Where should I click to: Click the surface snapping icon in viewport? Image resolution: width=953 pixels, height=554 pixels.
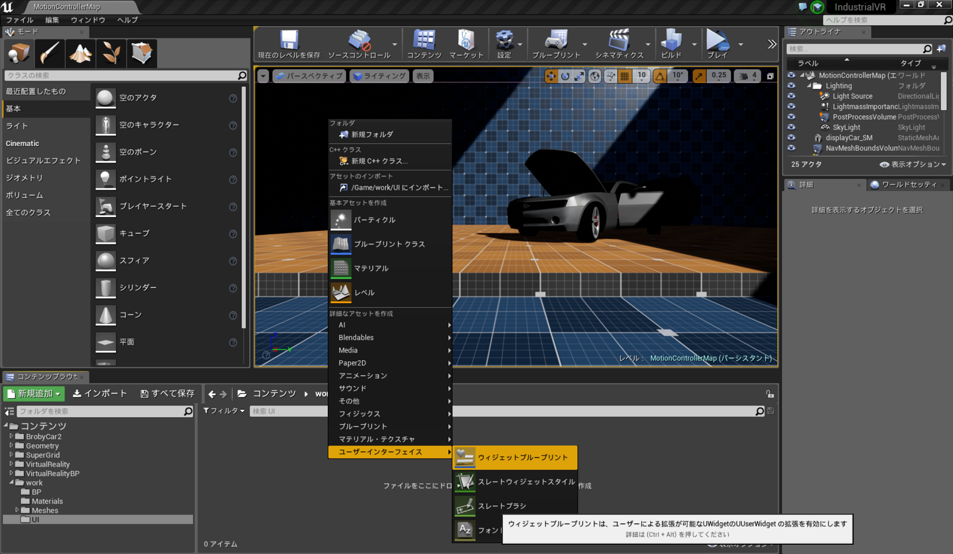[x=610, y=76]
